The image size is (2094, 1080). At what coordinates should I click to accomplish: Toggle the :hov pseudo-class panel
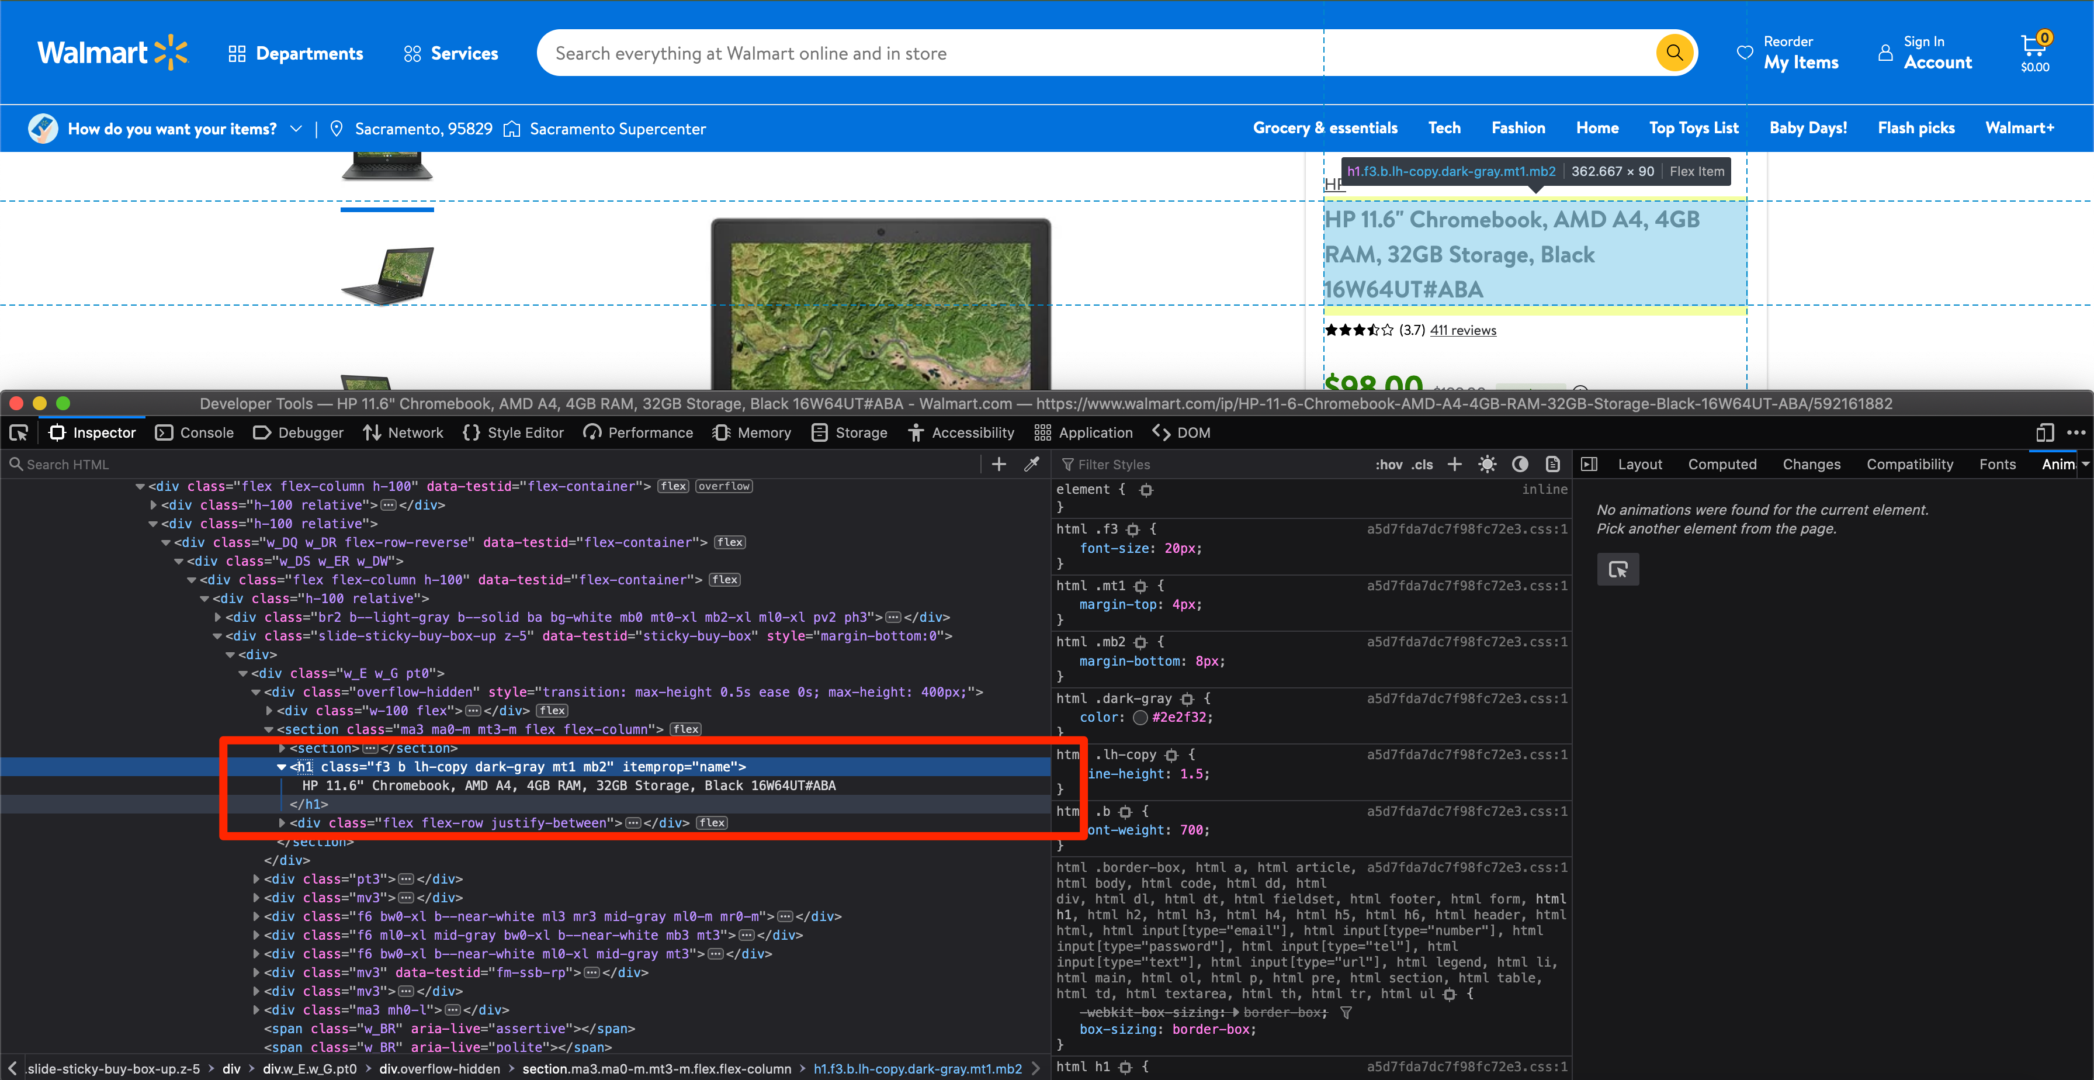pyautogui.click(x=1389, y=463)
